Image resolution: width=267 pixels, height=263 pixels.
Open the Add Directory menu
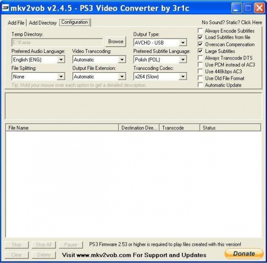[43, 23]
